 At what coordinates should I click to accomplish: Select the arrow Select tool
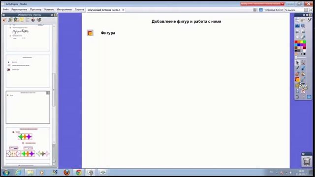(x=297, y=62)
